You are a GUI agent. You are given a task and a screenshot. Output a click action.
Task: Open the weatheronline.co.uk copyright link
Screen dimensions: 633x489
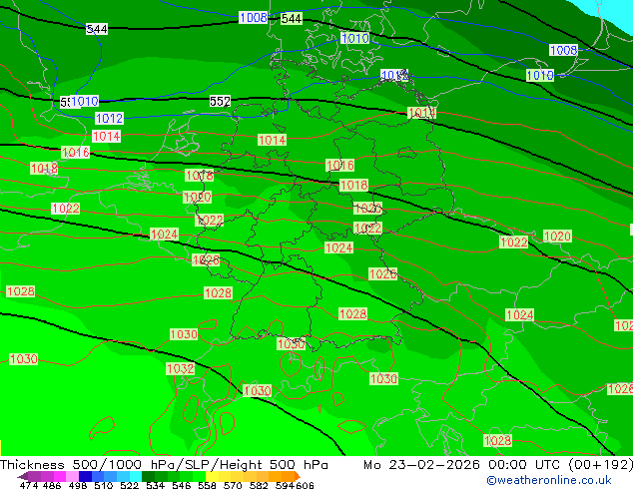[x=549, y=481]
